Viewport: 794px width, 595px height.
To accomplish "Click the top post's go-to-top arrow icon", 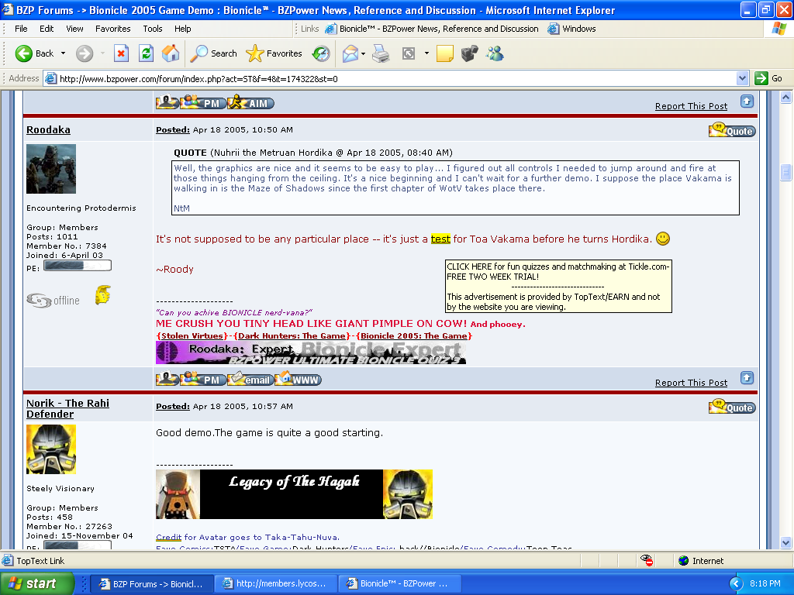I will click(x=747, y=101).
